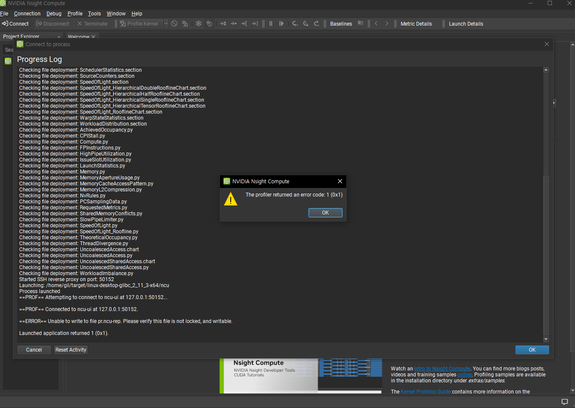Click the progress log vertical scrollbar thumb

(546, 255)
